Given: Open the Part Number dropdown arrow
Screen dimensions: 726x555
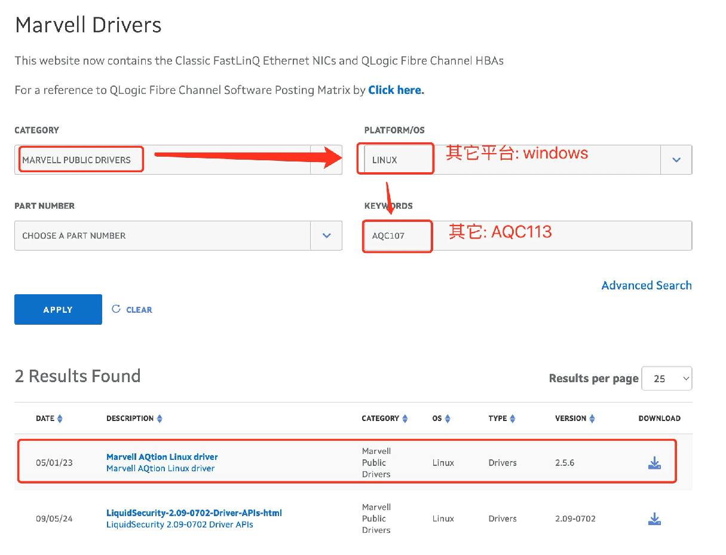Looking at the screenshot, I should point(326,236).
